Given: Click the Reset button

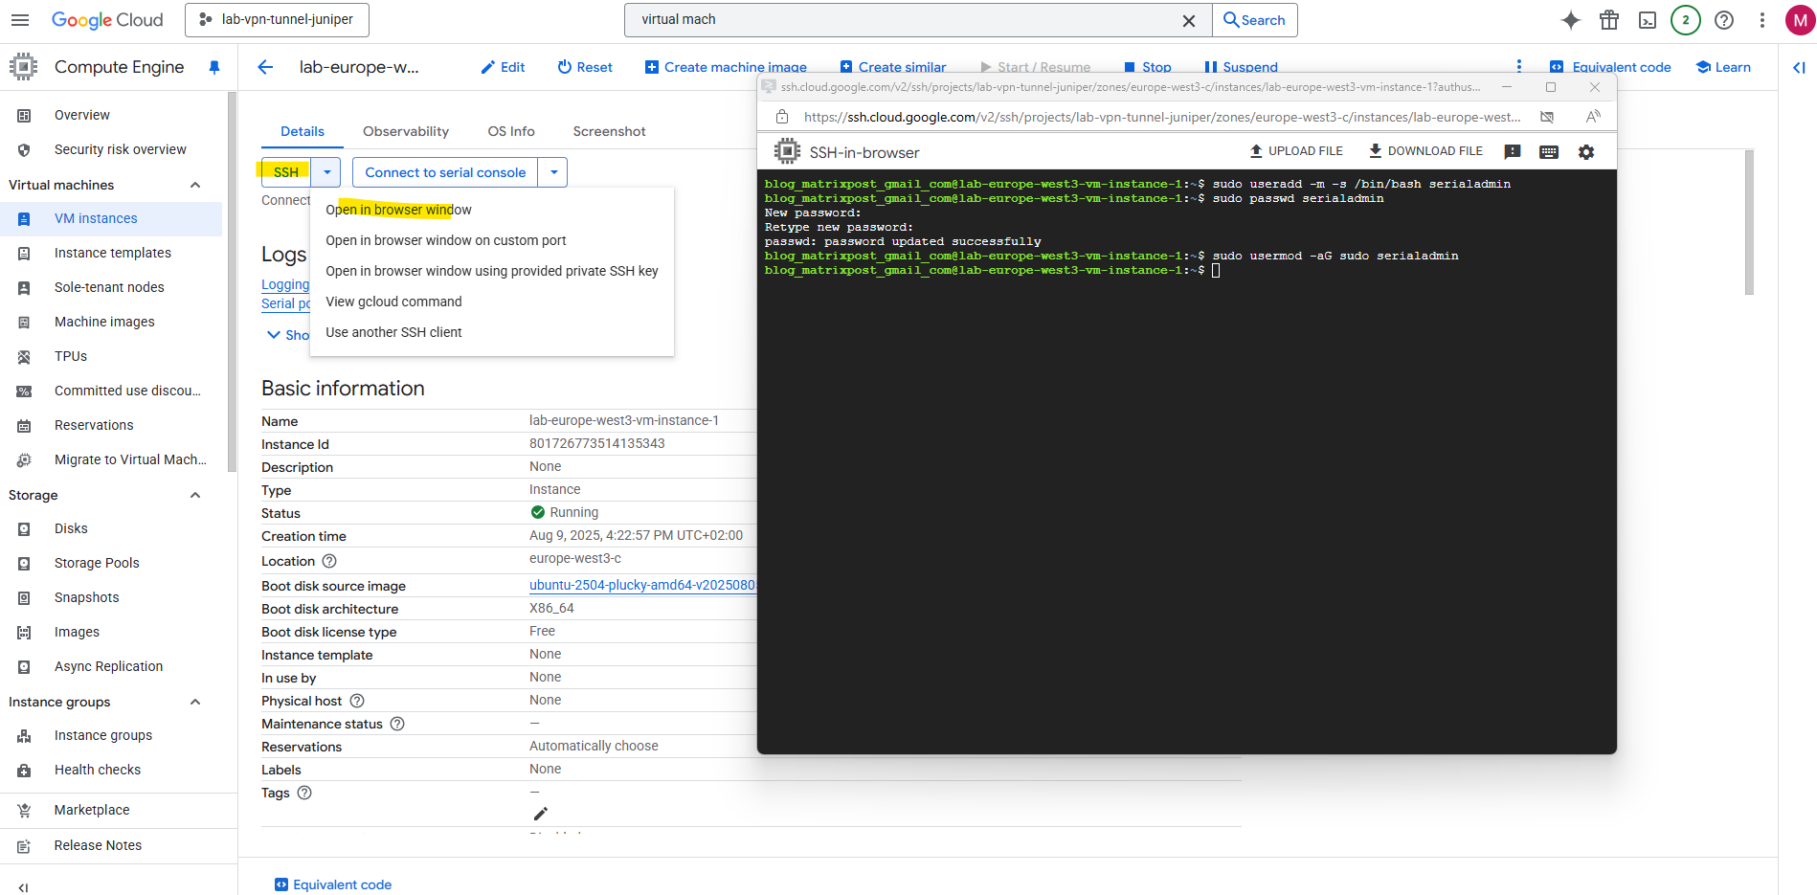Looking at the screenshot, I should point(585,67).
